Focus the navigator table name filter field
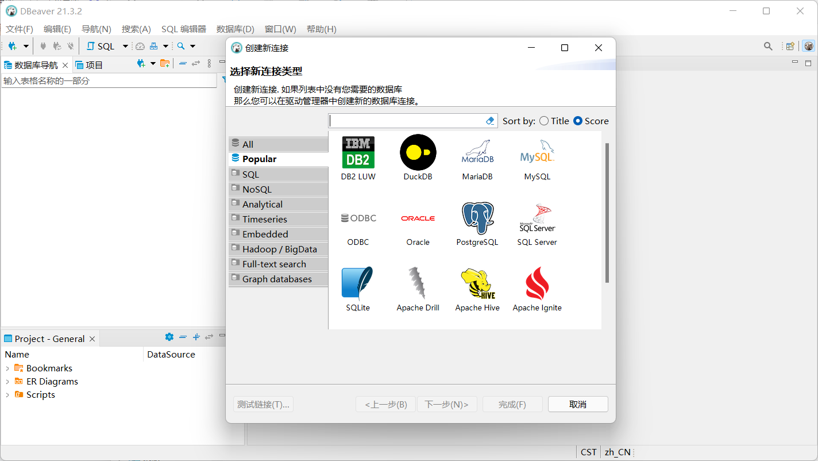This screenshot has width=818, height=461. click(109, 81)
